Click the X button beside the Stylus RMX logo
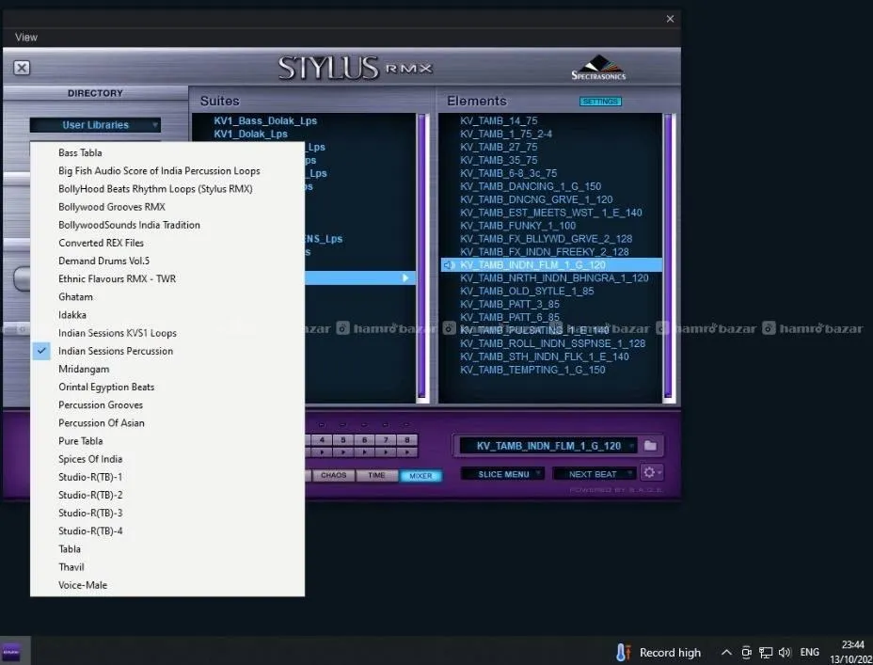Screen dimensions: 873x665 point(22,68)
